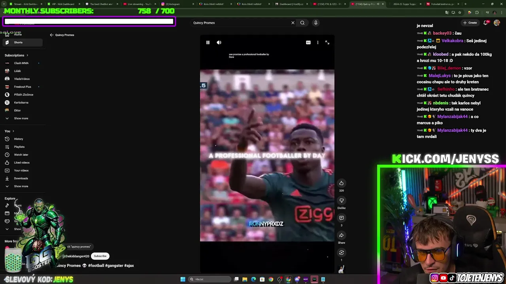Open the three-dot more options menu
The image size is (506, 284).
coord(318,43)
